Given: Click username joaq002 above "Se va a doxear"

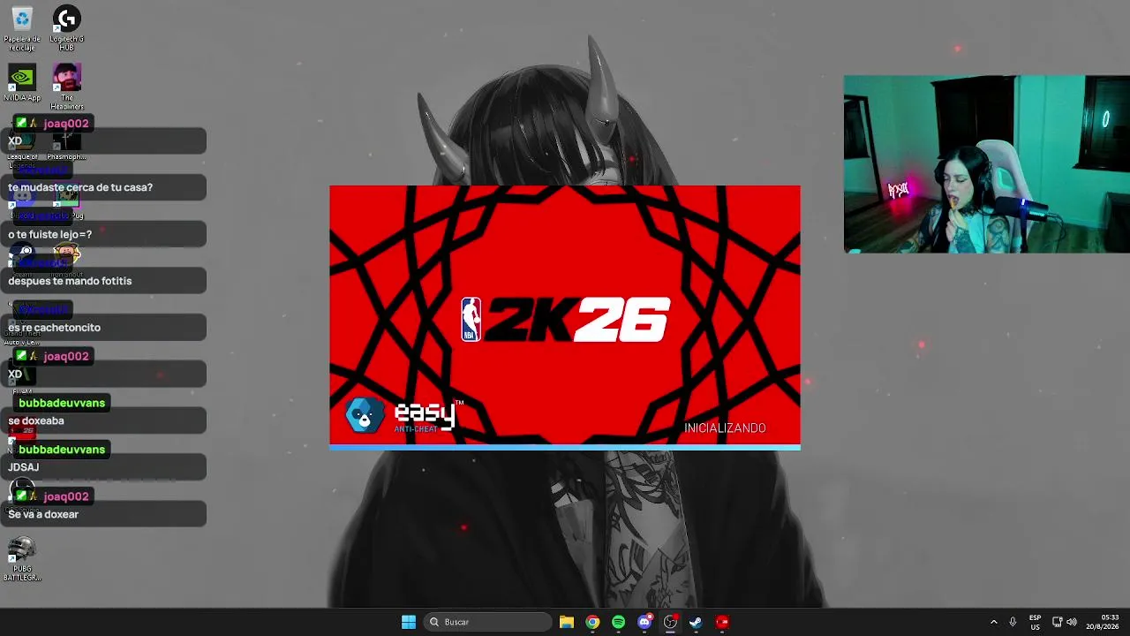Looking at the screenshot, I should [x=66, y=496].
